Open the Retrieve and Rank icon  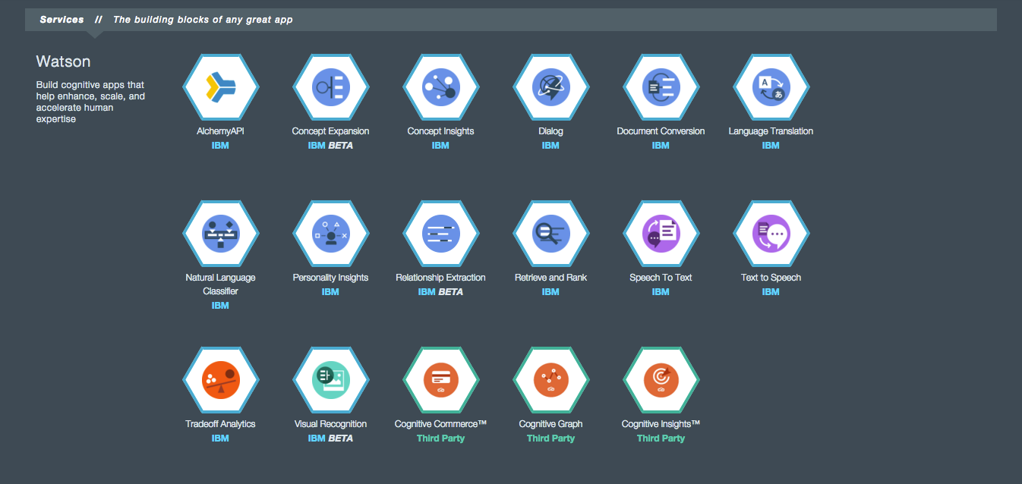(550, 234)
